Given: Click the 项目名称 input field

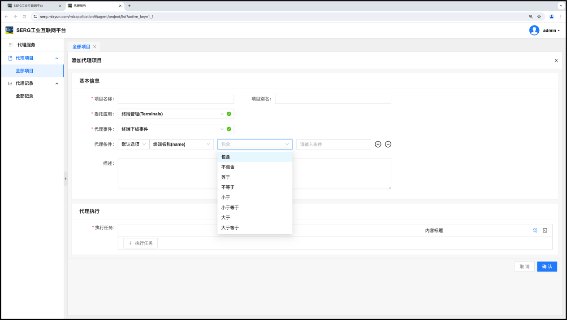Looking at the screenshot, I should click(x=176, y=99).
